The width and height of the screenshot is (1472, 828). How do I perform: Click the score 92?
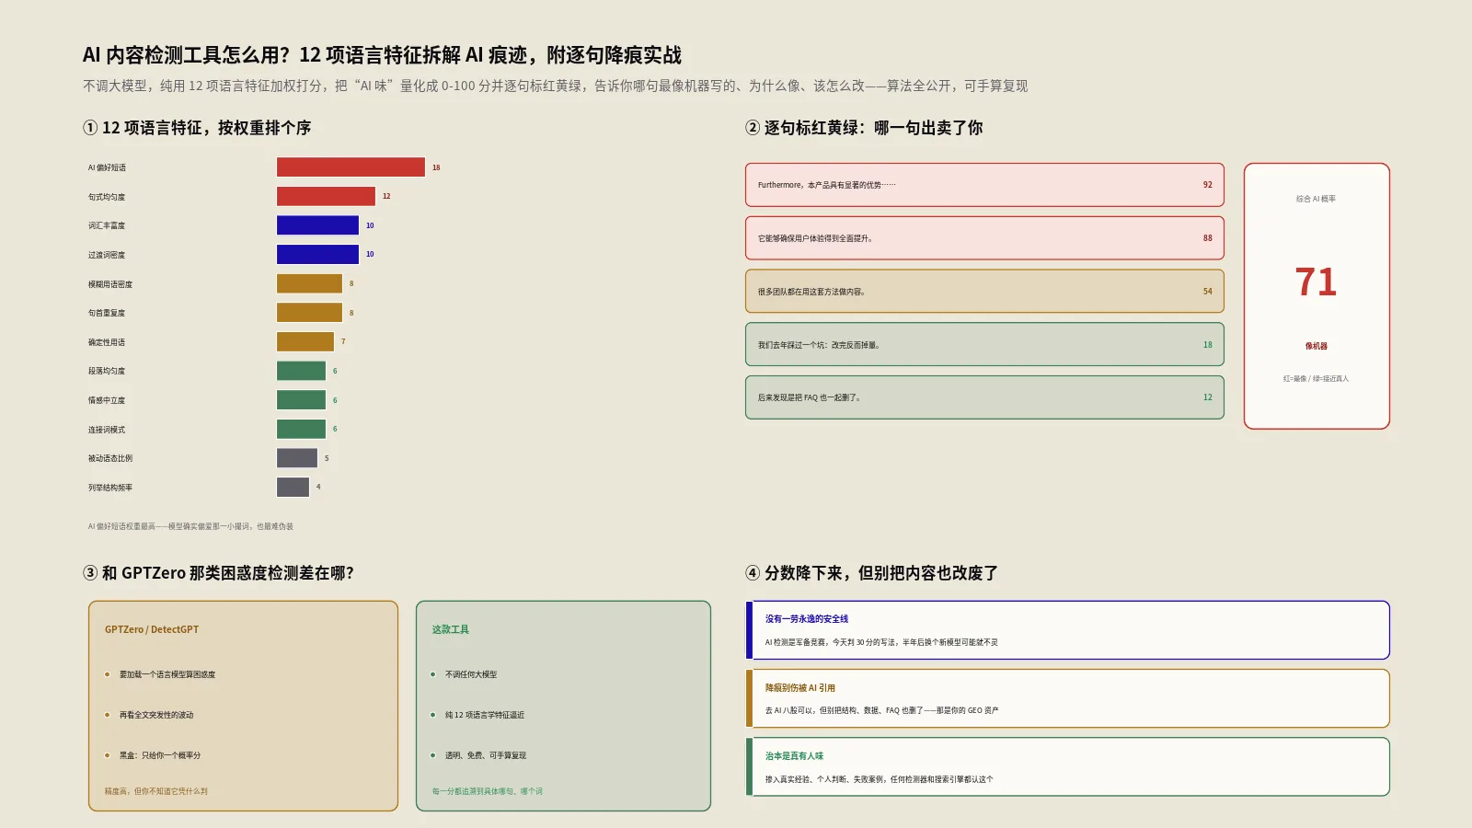point(1208,185)
